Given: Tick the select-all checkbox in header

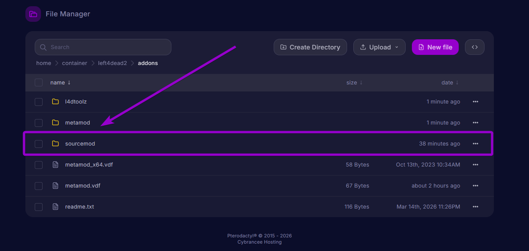Looking at the screenshot, I should click(x=39, y=82).
